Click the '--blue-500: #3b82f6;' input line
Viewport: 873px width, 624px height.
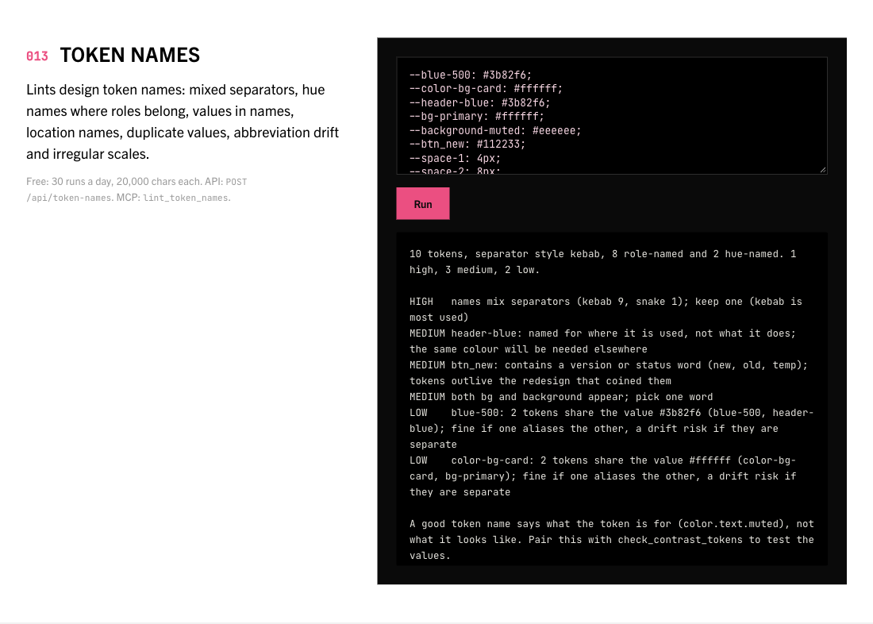tap(471, 75)
